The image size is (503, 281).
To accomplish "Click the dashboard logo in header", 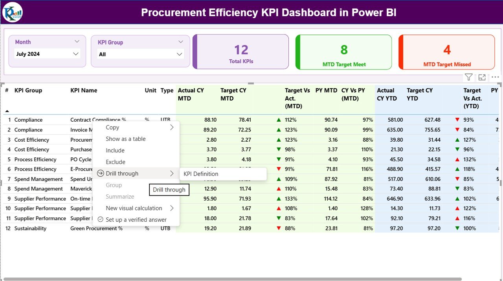I will (13, 12).
